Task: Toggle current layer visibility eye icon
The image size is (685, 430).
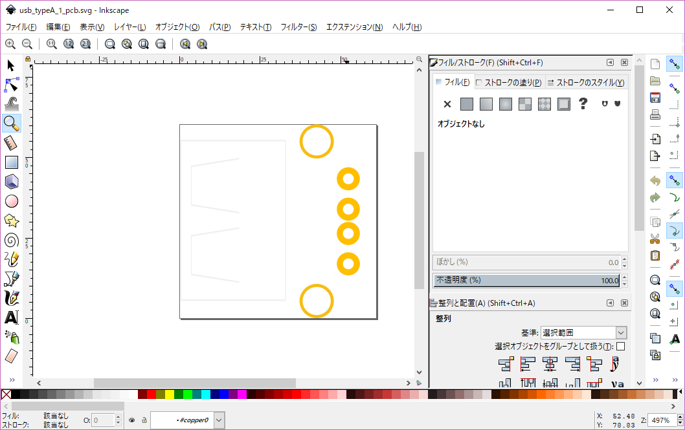Action: pyautogui.click(x=131, y=420)
